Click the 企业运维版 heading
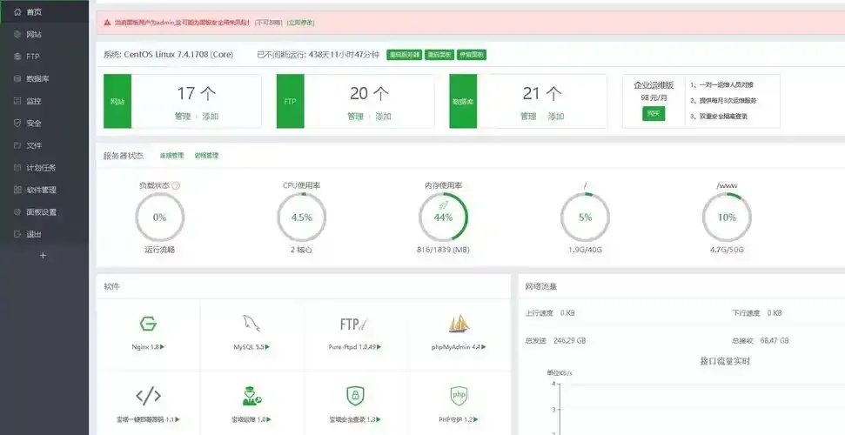This screenshot has height=435, width=845. [x=654, y=85]
